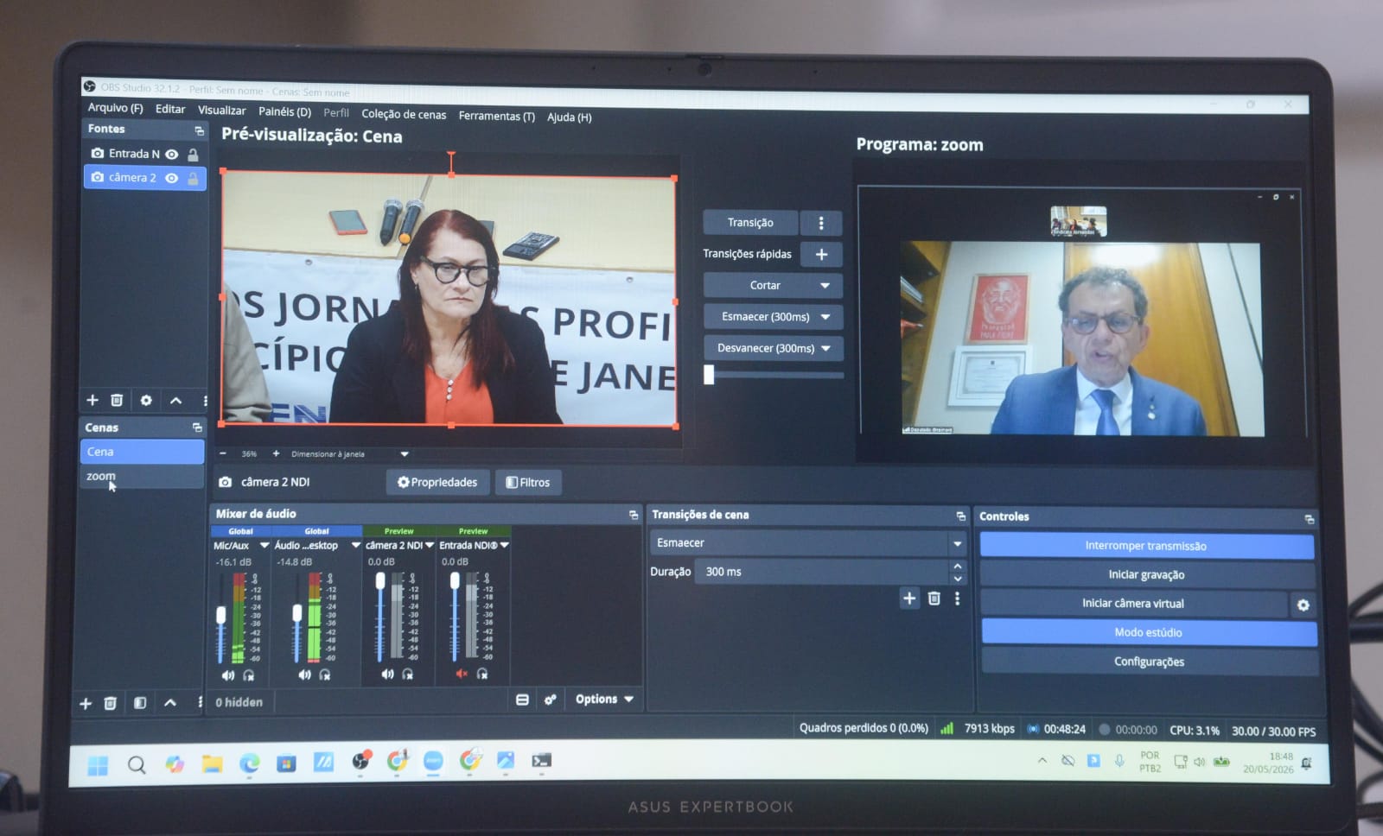Open the Painéis menu
Viewport: 1383px width, 836px height.
click(x=284, y=112)
